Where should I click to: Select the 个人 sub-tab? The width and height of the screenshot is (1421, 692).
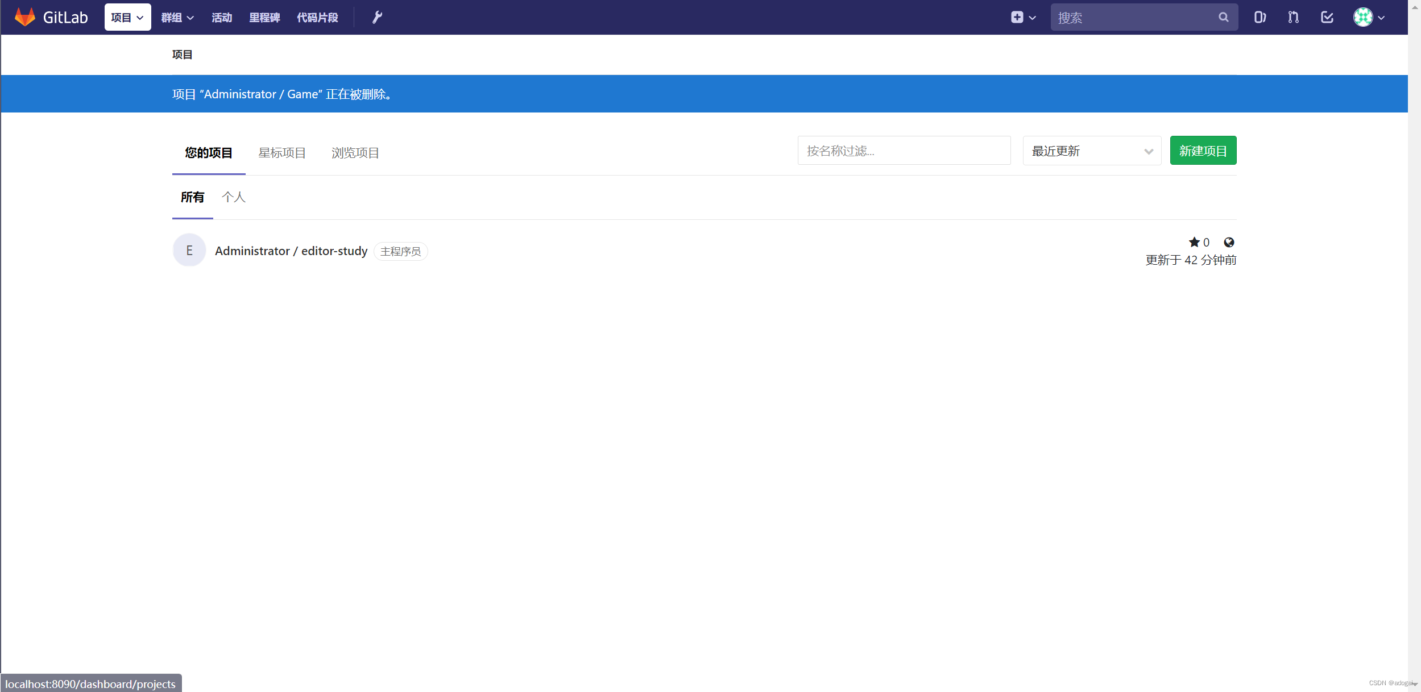234,197
